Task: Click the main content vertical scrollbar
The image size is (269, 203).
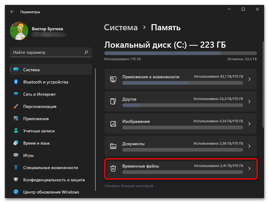Action: [x=263, y=85]
